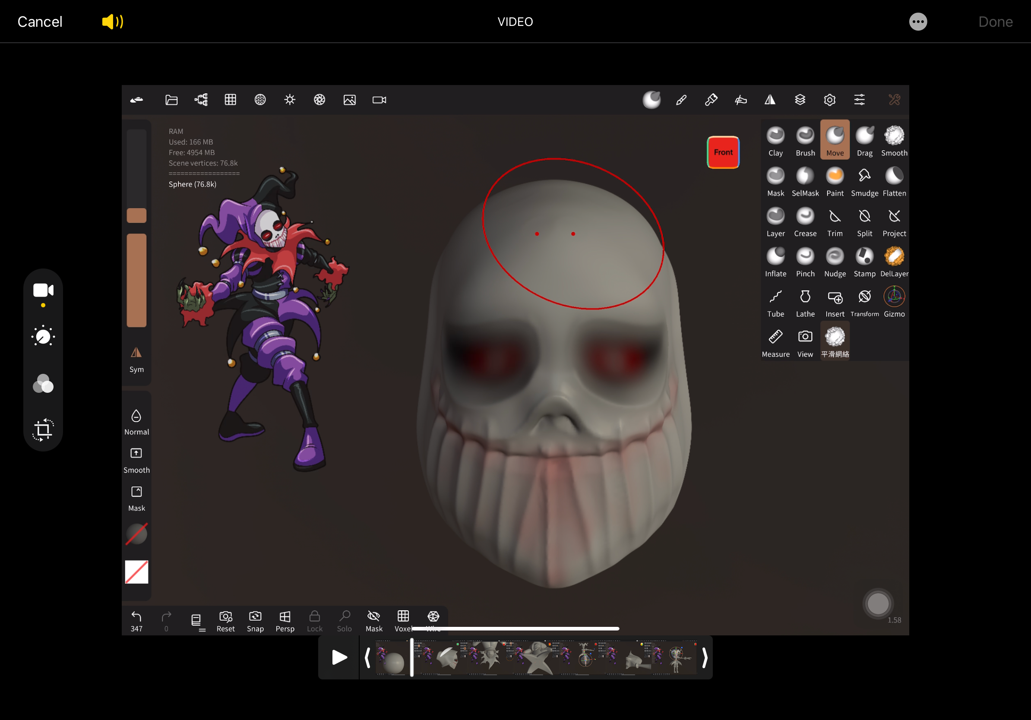The height and width of the screenshot is (720, 1031).
Task: Click the brush intensity slider on left sidebar
Action: (136, 280)
